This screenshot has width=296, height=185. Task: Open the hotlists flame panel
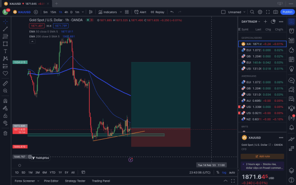291,50
